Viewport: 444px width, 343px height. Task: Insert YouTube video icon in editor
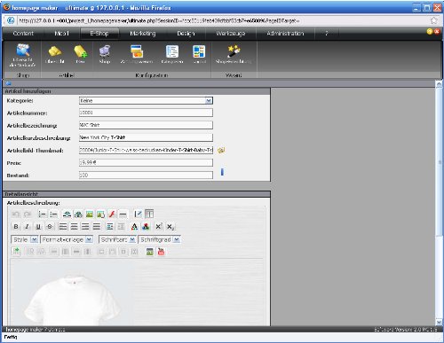pos(161,252)
